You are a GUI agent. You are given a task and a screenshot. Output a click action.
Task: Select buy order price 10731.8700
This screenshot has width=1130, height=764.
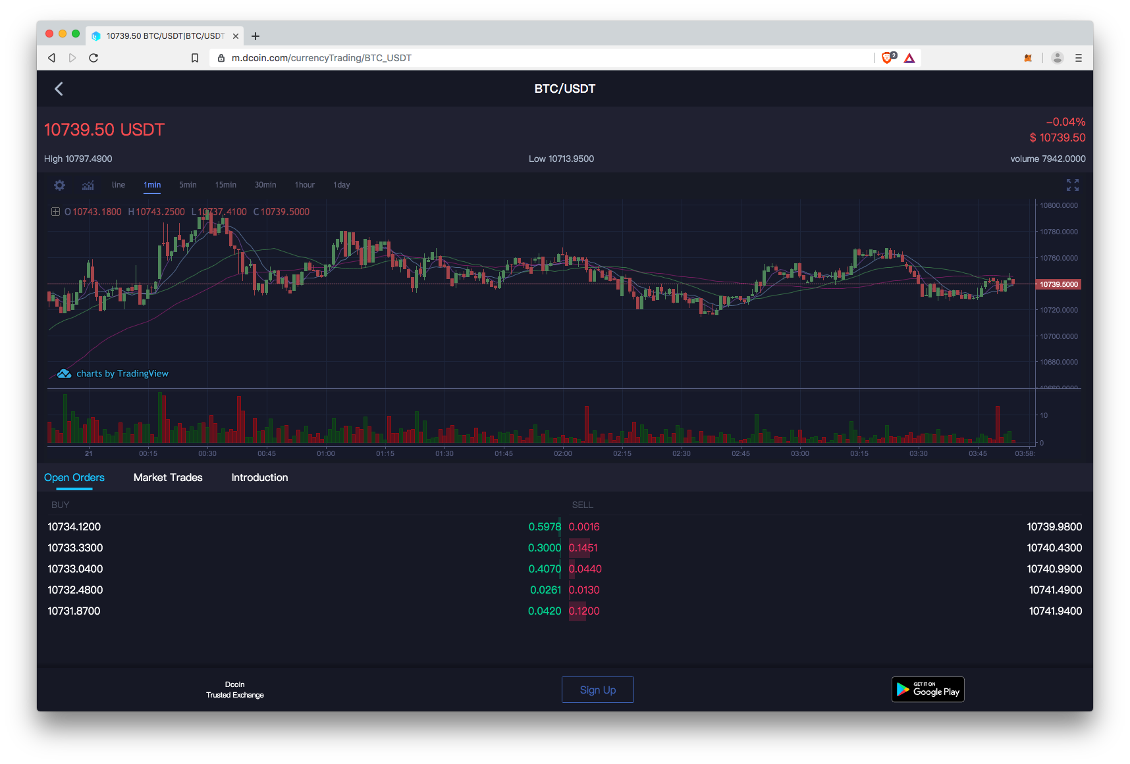(x=74, y=611)
